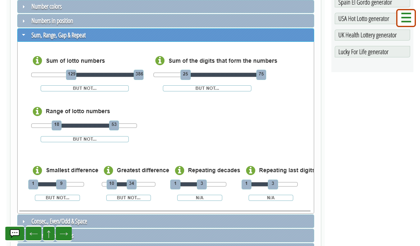
Task: Expand the Number colors section
Action: tap(166, 7)
